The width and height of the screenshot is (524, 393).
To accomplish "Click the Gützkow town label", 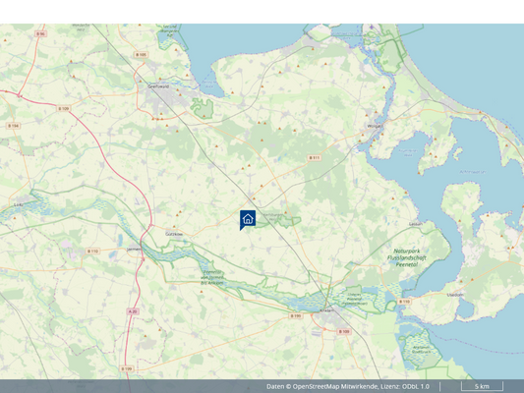I will (174, 234).
